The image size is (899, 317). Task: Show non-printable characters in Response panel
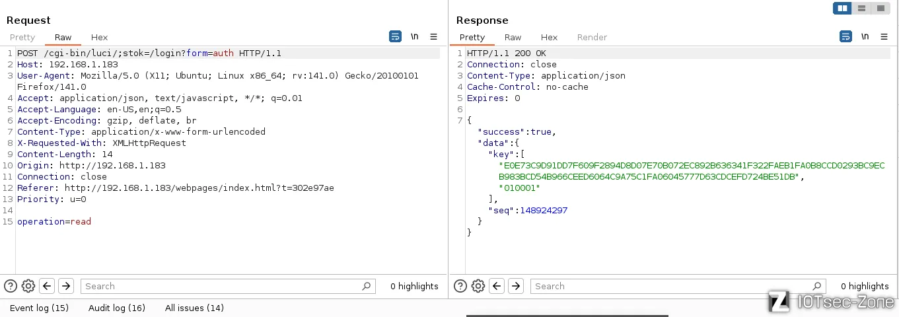click(x=865, y=36)
